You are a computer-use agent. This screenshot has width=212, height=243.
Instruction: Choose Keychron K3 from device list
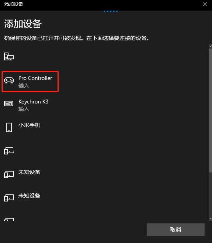click(33, 102)
